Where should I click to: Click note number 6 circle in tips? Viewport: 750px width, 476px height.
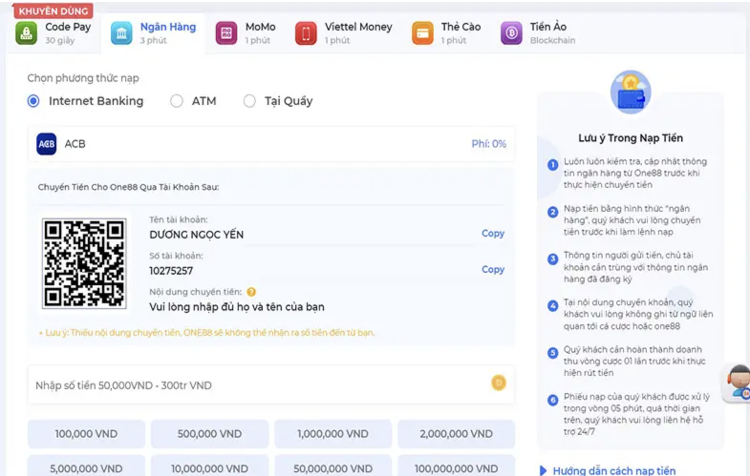(553, 400)
